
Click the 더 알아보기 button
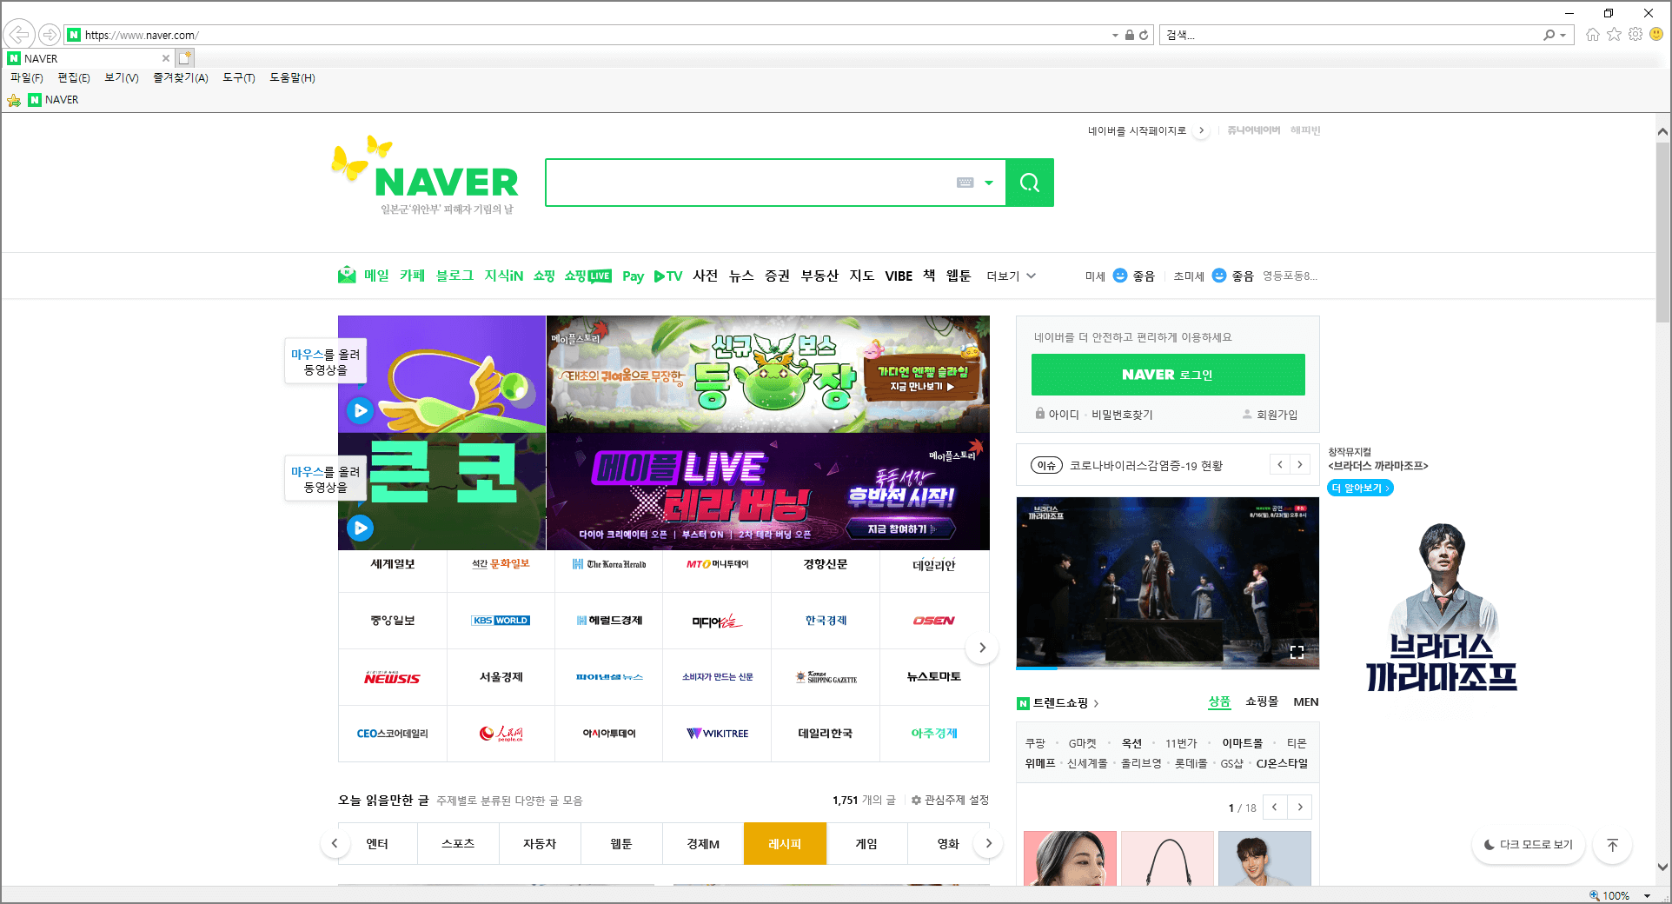click(1360, 489)
